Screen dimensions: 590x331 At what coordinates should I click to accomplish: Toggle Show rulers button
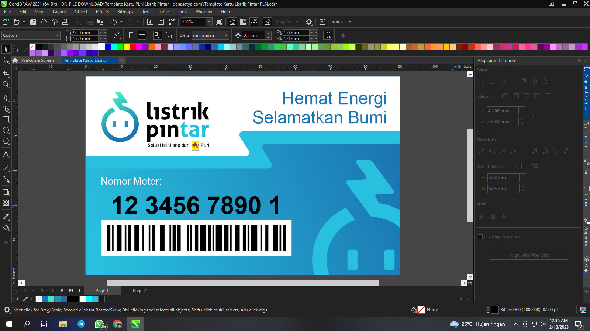click(232, 22)
